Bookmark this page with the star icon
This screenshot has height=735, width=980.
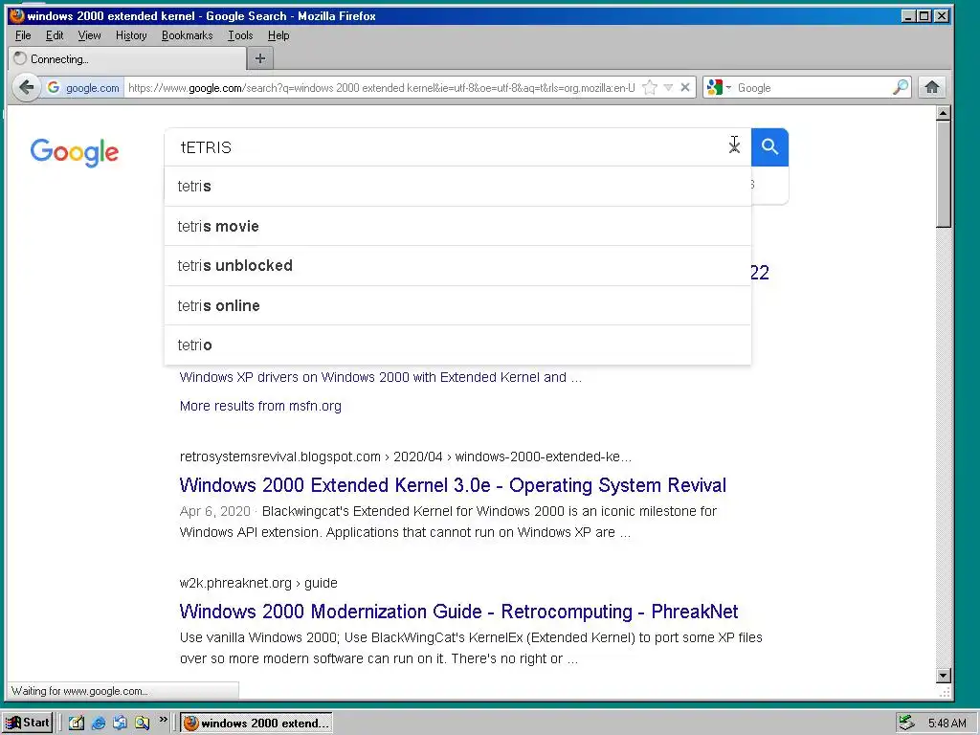(650, 87)
